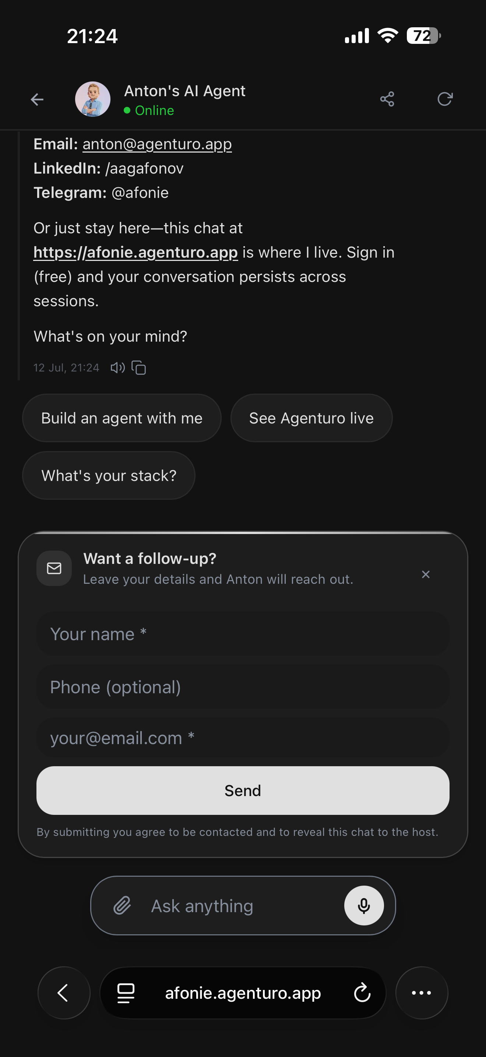Open browser more options menu
The image size is (486, 1057).
[422, 993]
